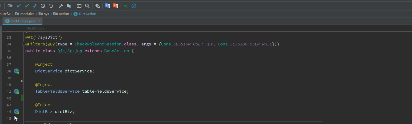Viewport: 412px width, 124px height.
Task: Click the Git commit checkmark icon
Action: 27,6
